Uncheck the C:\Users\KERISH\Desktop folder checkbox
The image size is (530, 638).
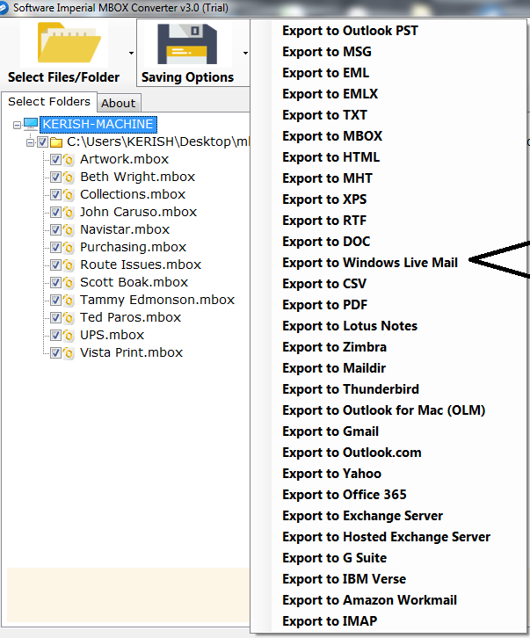tap(43, 142)
